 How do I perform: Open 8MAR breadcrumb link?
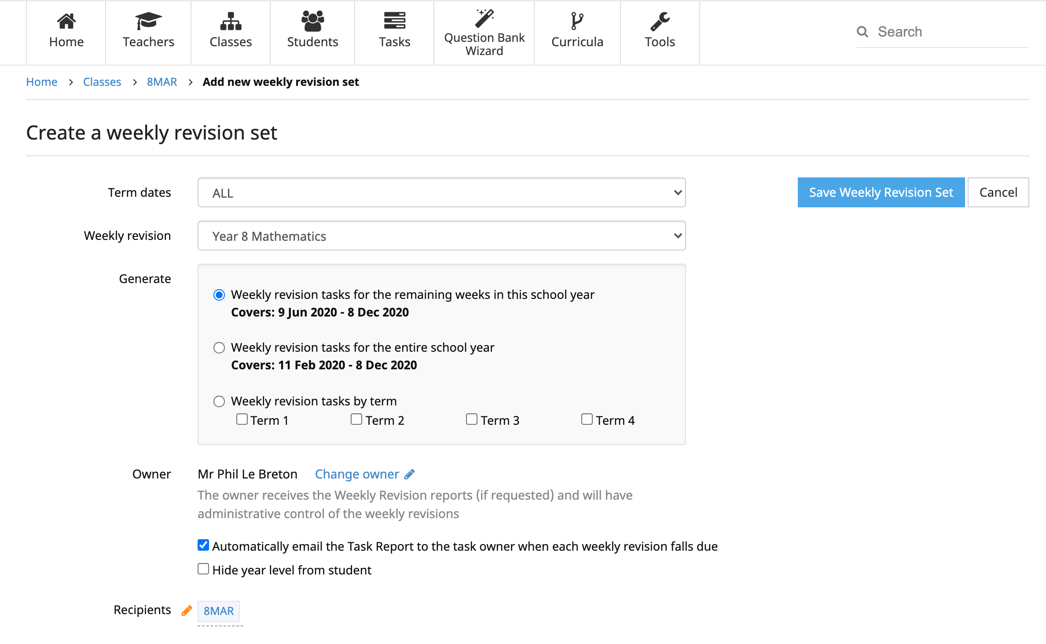coord(162,82)
